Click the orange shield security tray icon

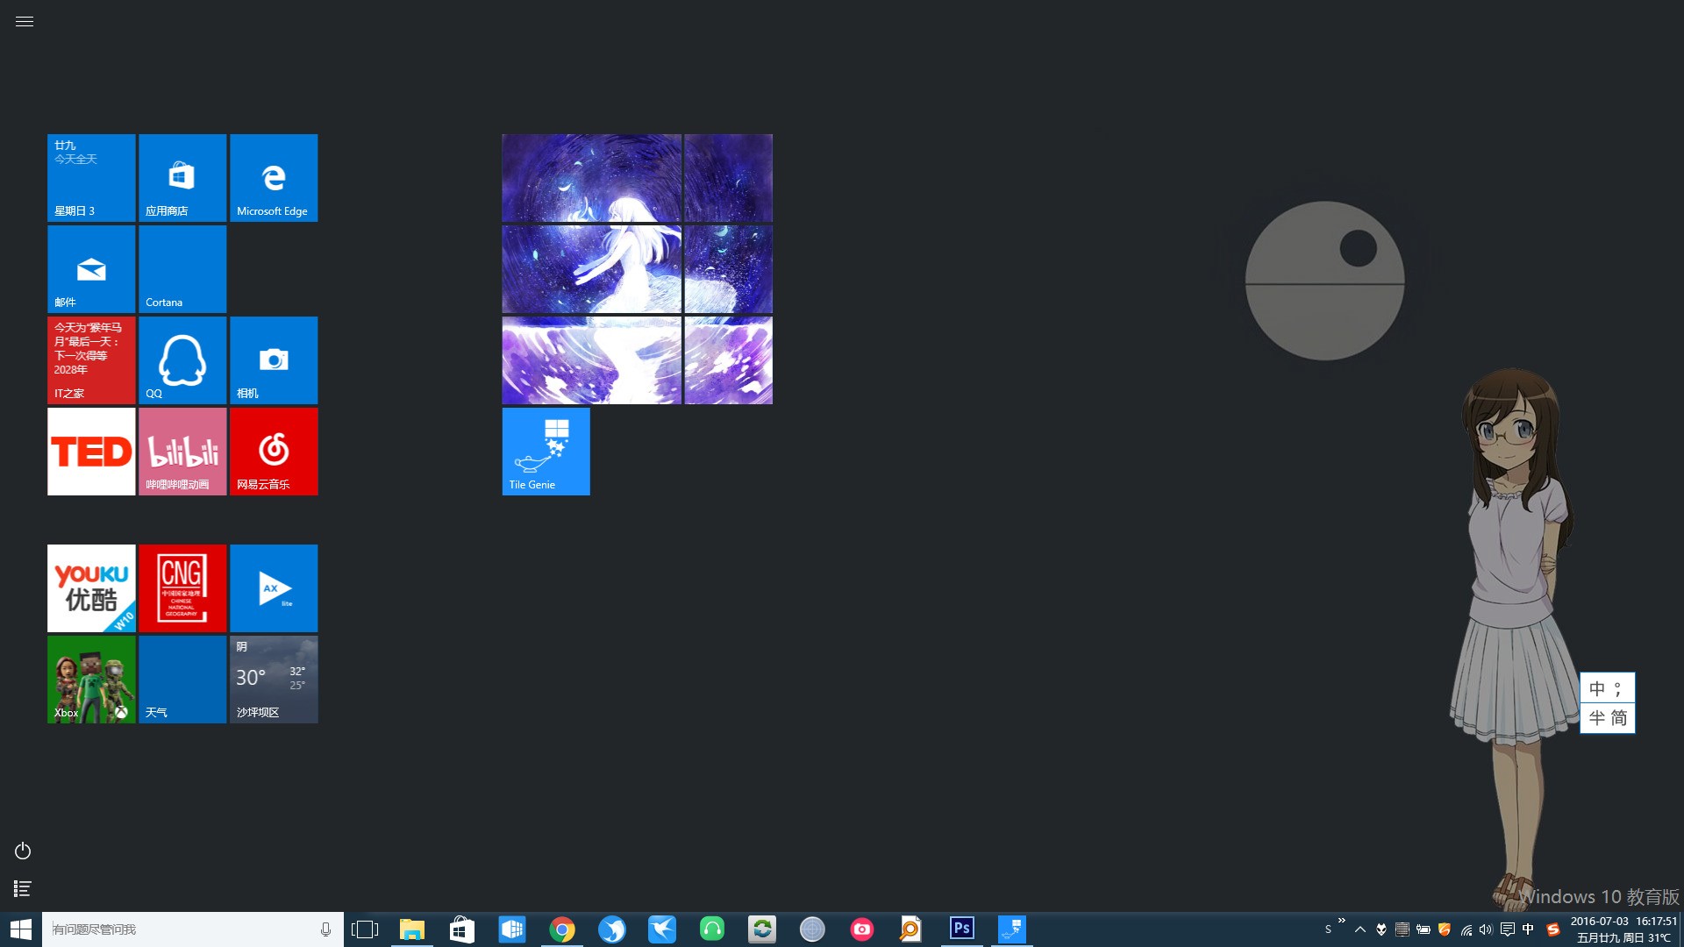point(1445,929)
